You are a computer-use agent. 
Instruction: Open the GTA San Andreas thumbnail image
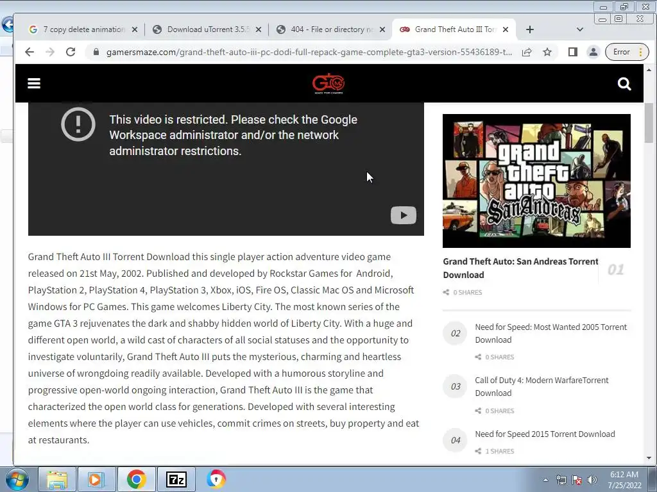[536, 181]
